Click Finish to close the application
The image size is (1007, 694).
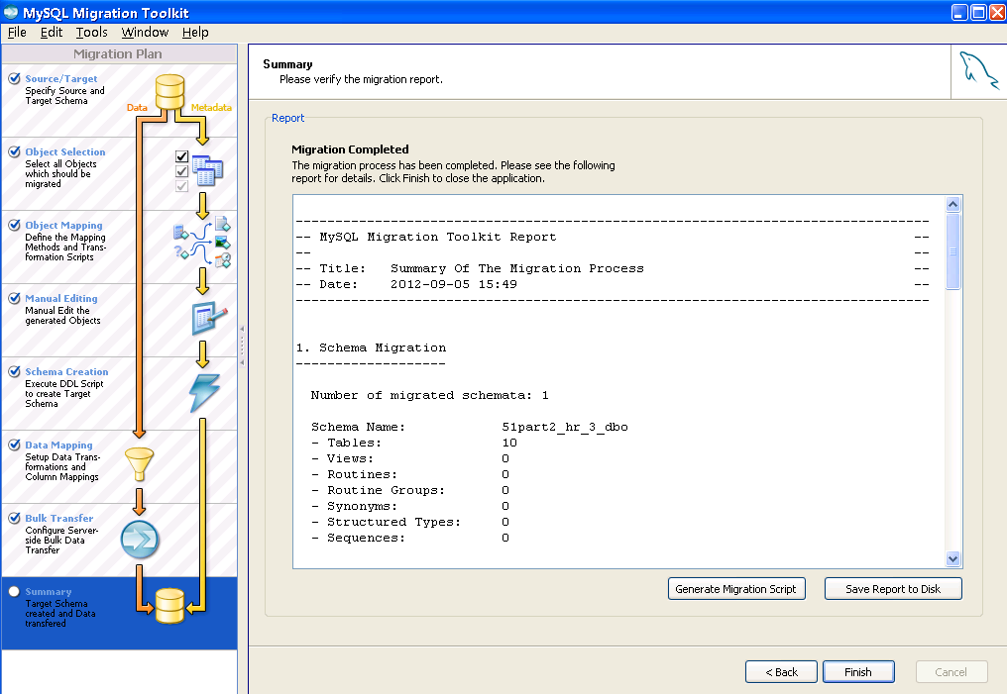point(858,671)
